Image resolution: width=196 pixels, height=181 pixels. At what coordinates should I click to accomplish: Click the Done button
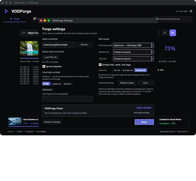pyautogui.click(x=144, y=122)
